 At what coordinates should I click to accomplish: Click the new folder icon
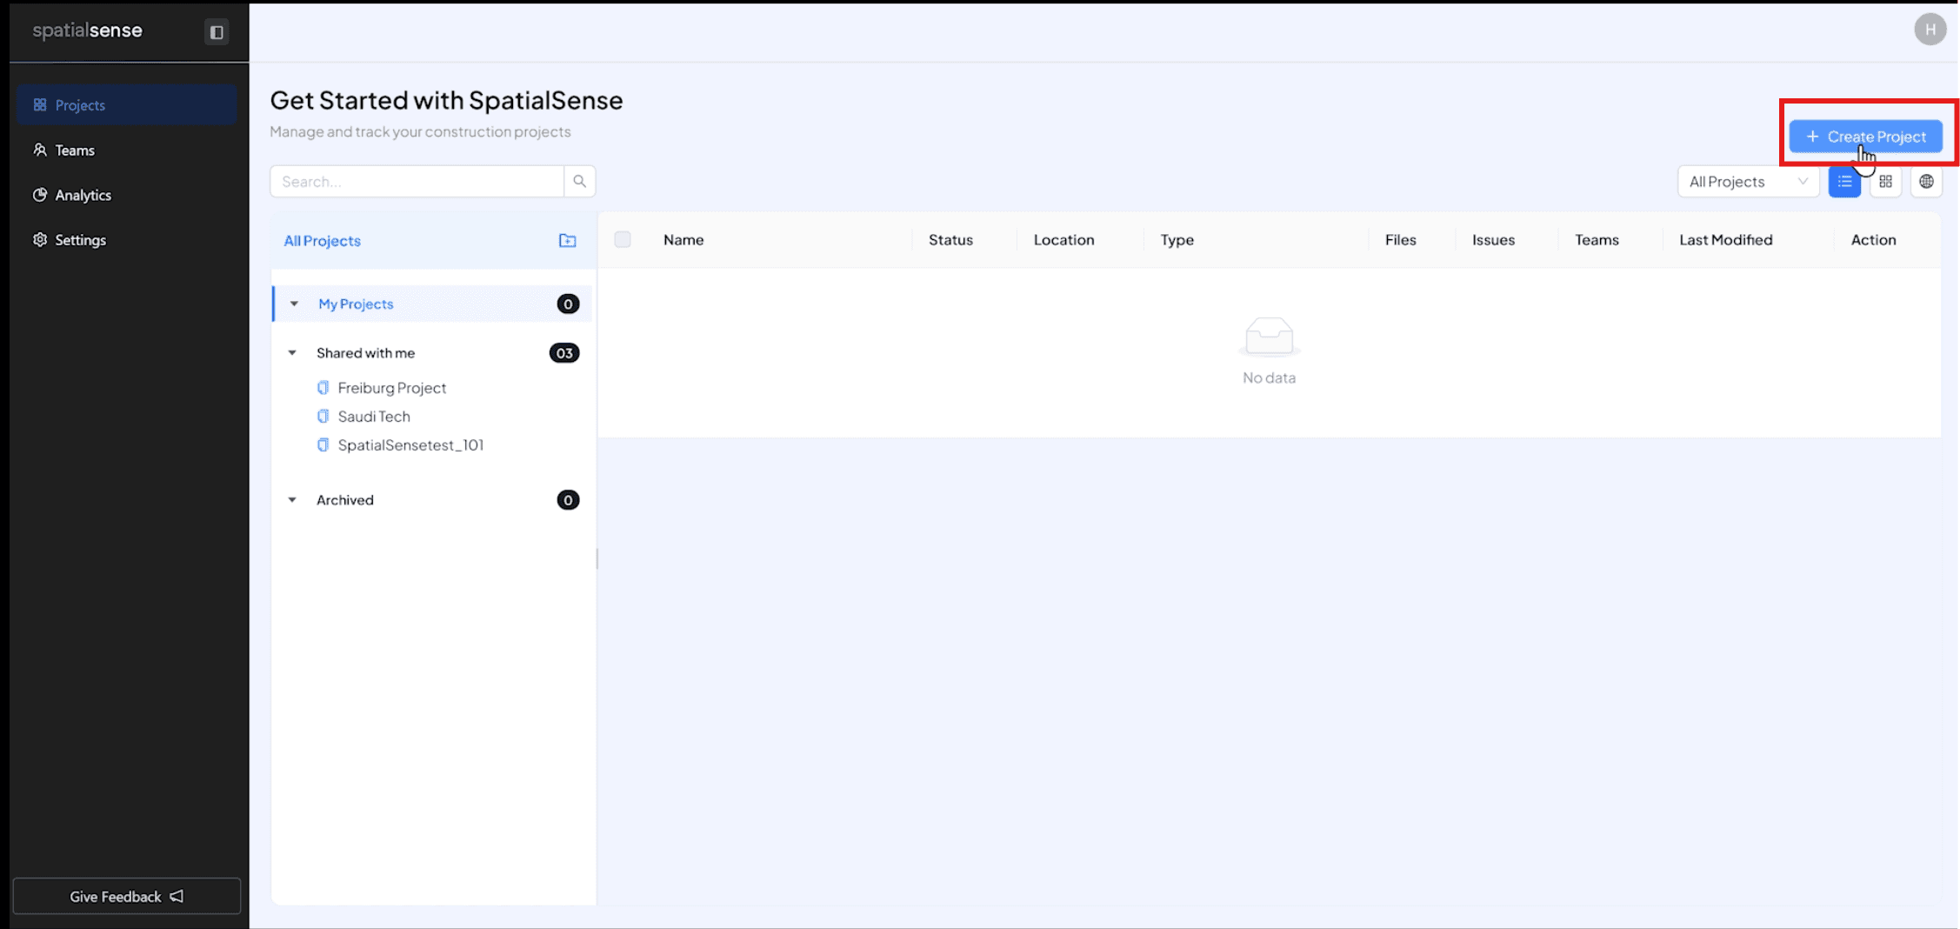coord(567,241)
